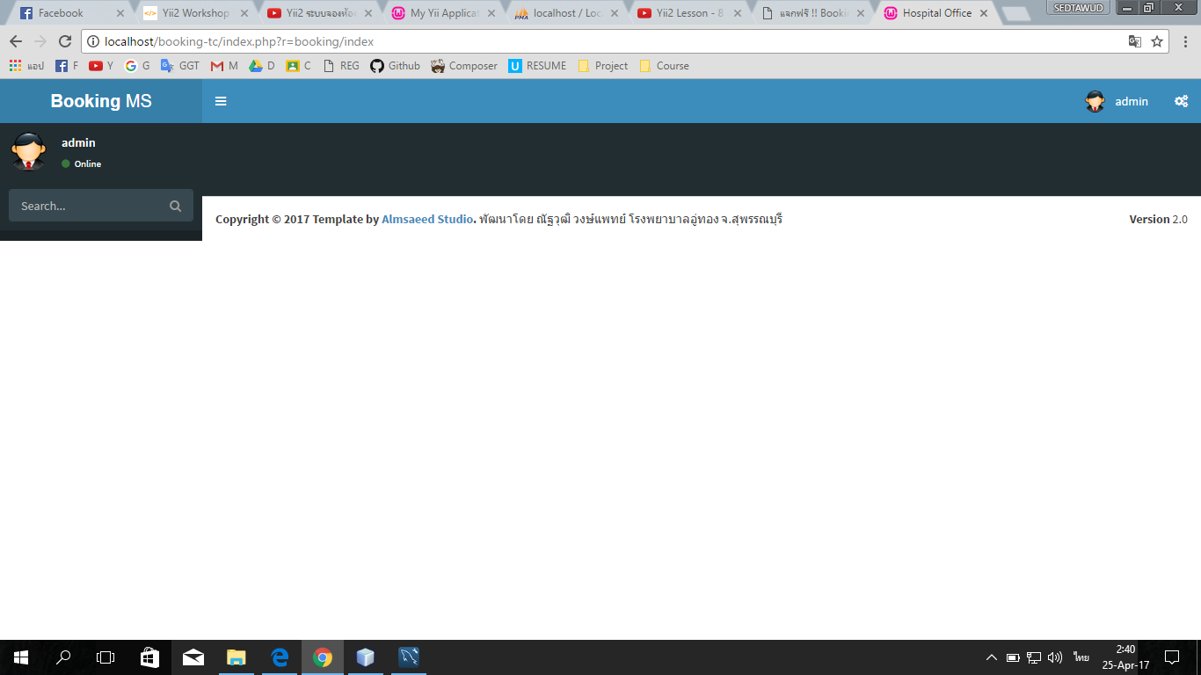The image size is (1201, 675).
Task: Open the control sidebar gears icon
Action: click(x=1181, y=101)
